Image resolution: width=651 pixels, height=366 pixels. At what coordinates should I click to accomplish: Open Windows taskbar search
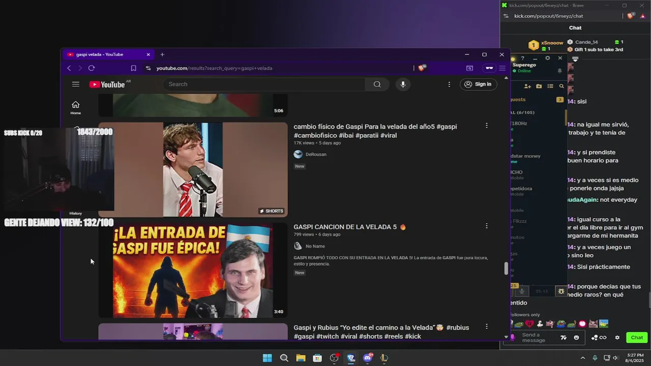tap(284, 358)
